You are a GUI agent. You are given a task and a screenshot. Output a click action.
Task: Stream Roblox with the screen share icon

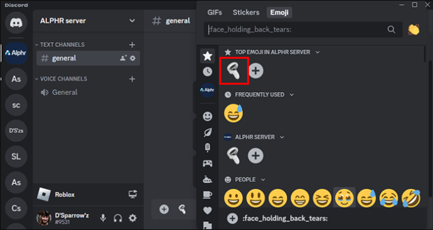[133, 194]
